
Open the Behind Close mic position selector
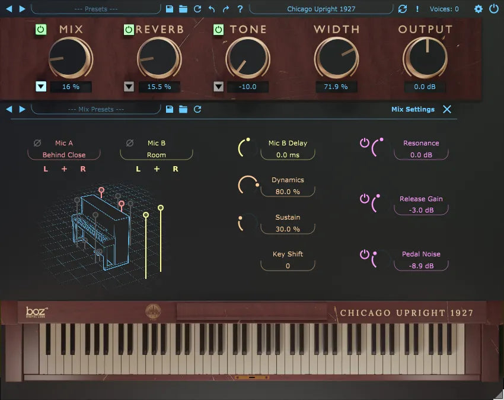(x=63, y=155)
